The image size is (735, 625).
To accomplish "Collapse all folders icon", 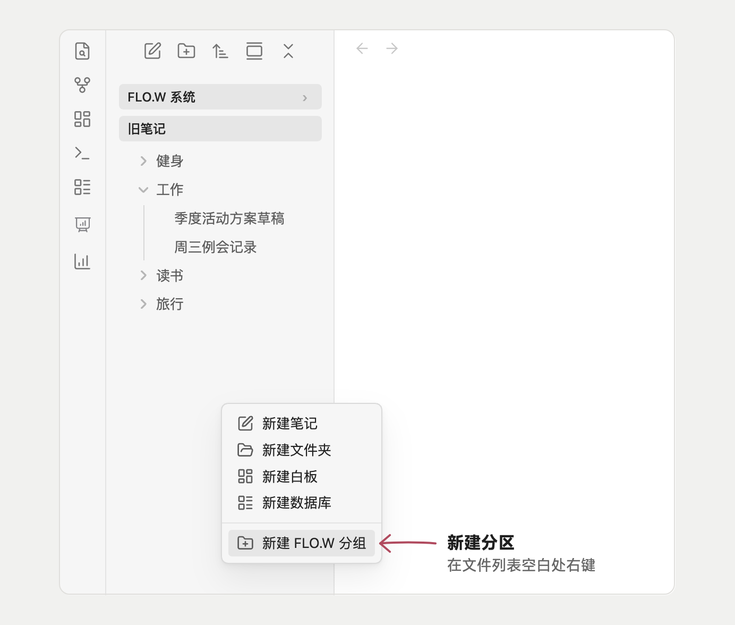I will pyautogui.click(x=288, y=51).
